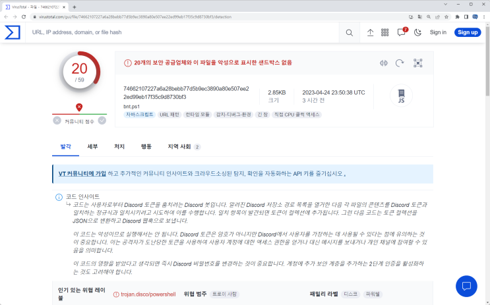Click the 디스코 family label tag

click(350, 294)
